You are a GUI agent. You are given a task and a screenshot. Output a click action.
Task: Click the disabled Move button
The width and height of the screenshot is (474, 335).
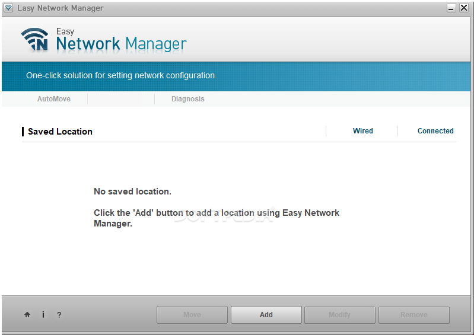[x=192, y=315]
